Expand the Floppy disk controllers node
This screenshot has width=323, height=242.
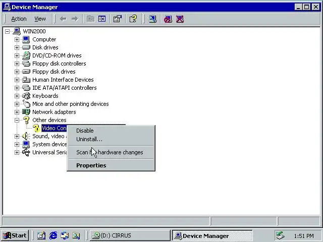(x=17, y=64)
